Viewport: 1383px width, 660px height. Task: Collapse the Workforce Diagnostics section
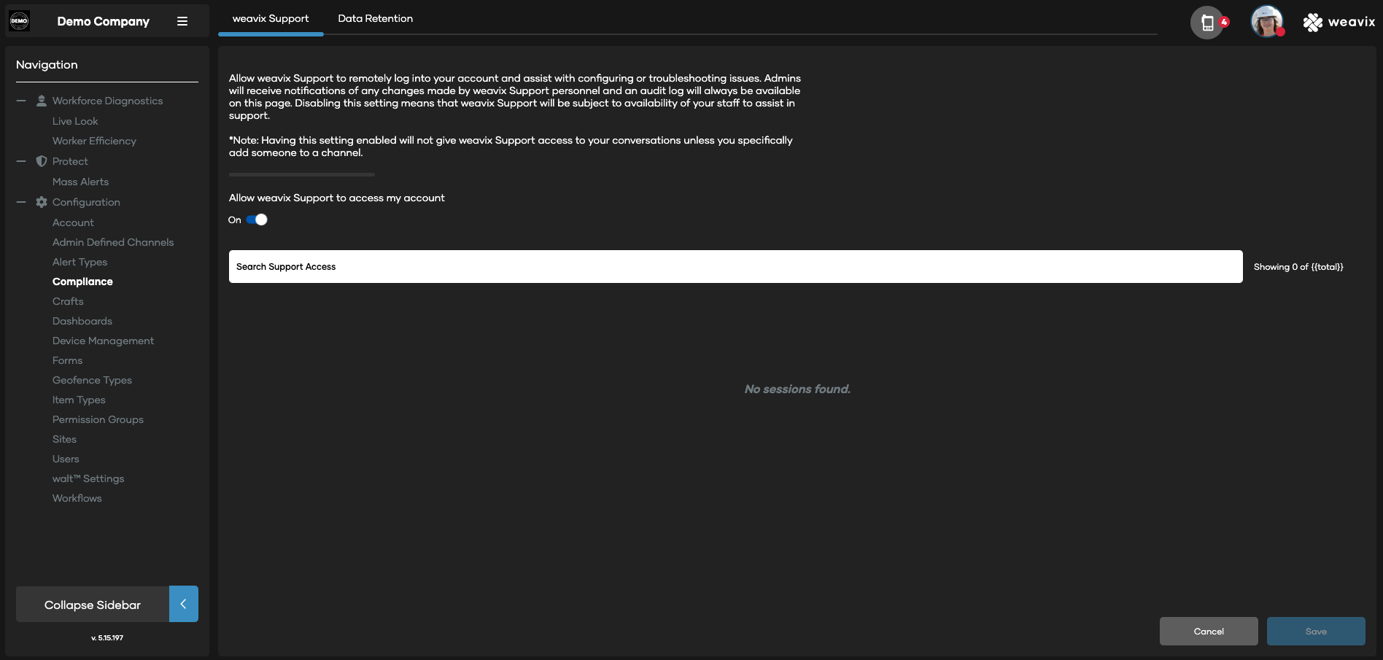[x=21, y=101]
